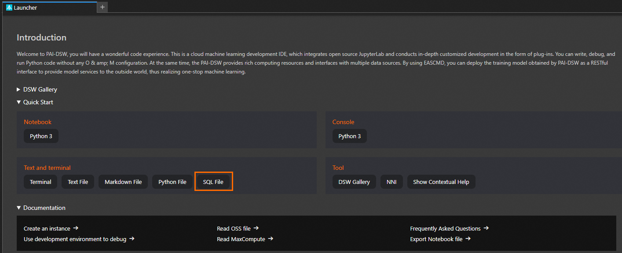
Task: Click the 'Text and terminal' heading
Action: pyautogui.click(x=47, y=168)
